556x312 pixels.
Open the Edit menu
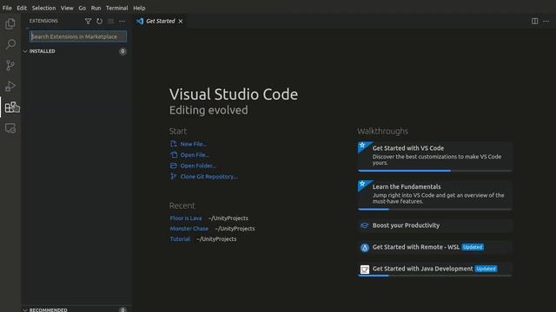[22, 8]
